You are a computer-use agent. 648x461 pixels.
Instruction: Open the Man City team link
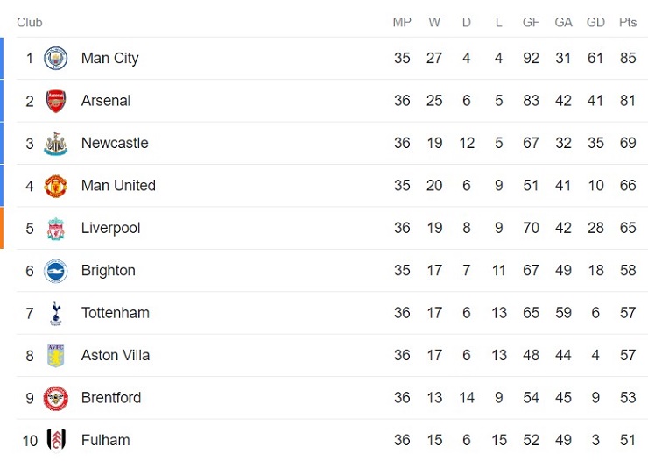(x=109, y=59)
